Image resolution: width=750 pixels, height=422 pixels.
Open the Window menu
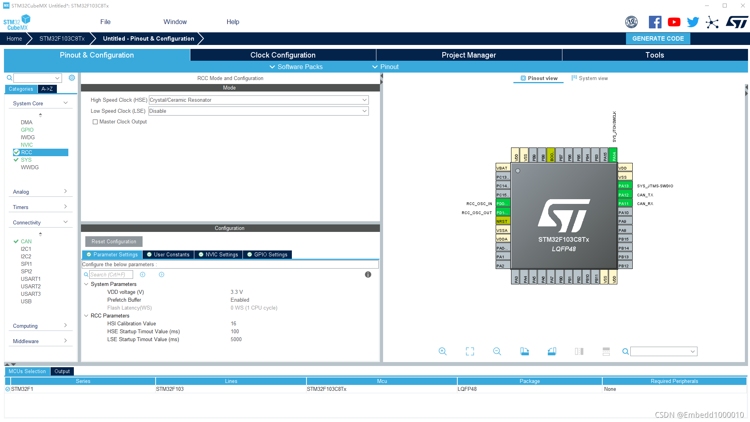click(x=175, y=22)
